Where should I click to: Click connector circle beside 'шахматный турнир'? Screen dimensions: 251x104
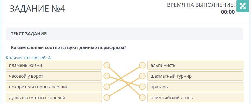point(142,76)
